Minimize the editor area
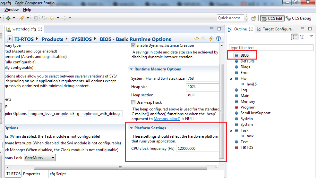 (x=212, y=28)
